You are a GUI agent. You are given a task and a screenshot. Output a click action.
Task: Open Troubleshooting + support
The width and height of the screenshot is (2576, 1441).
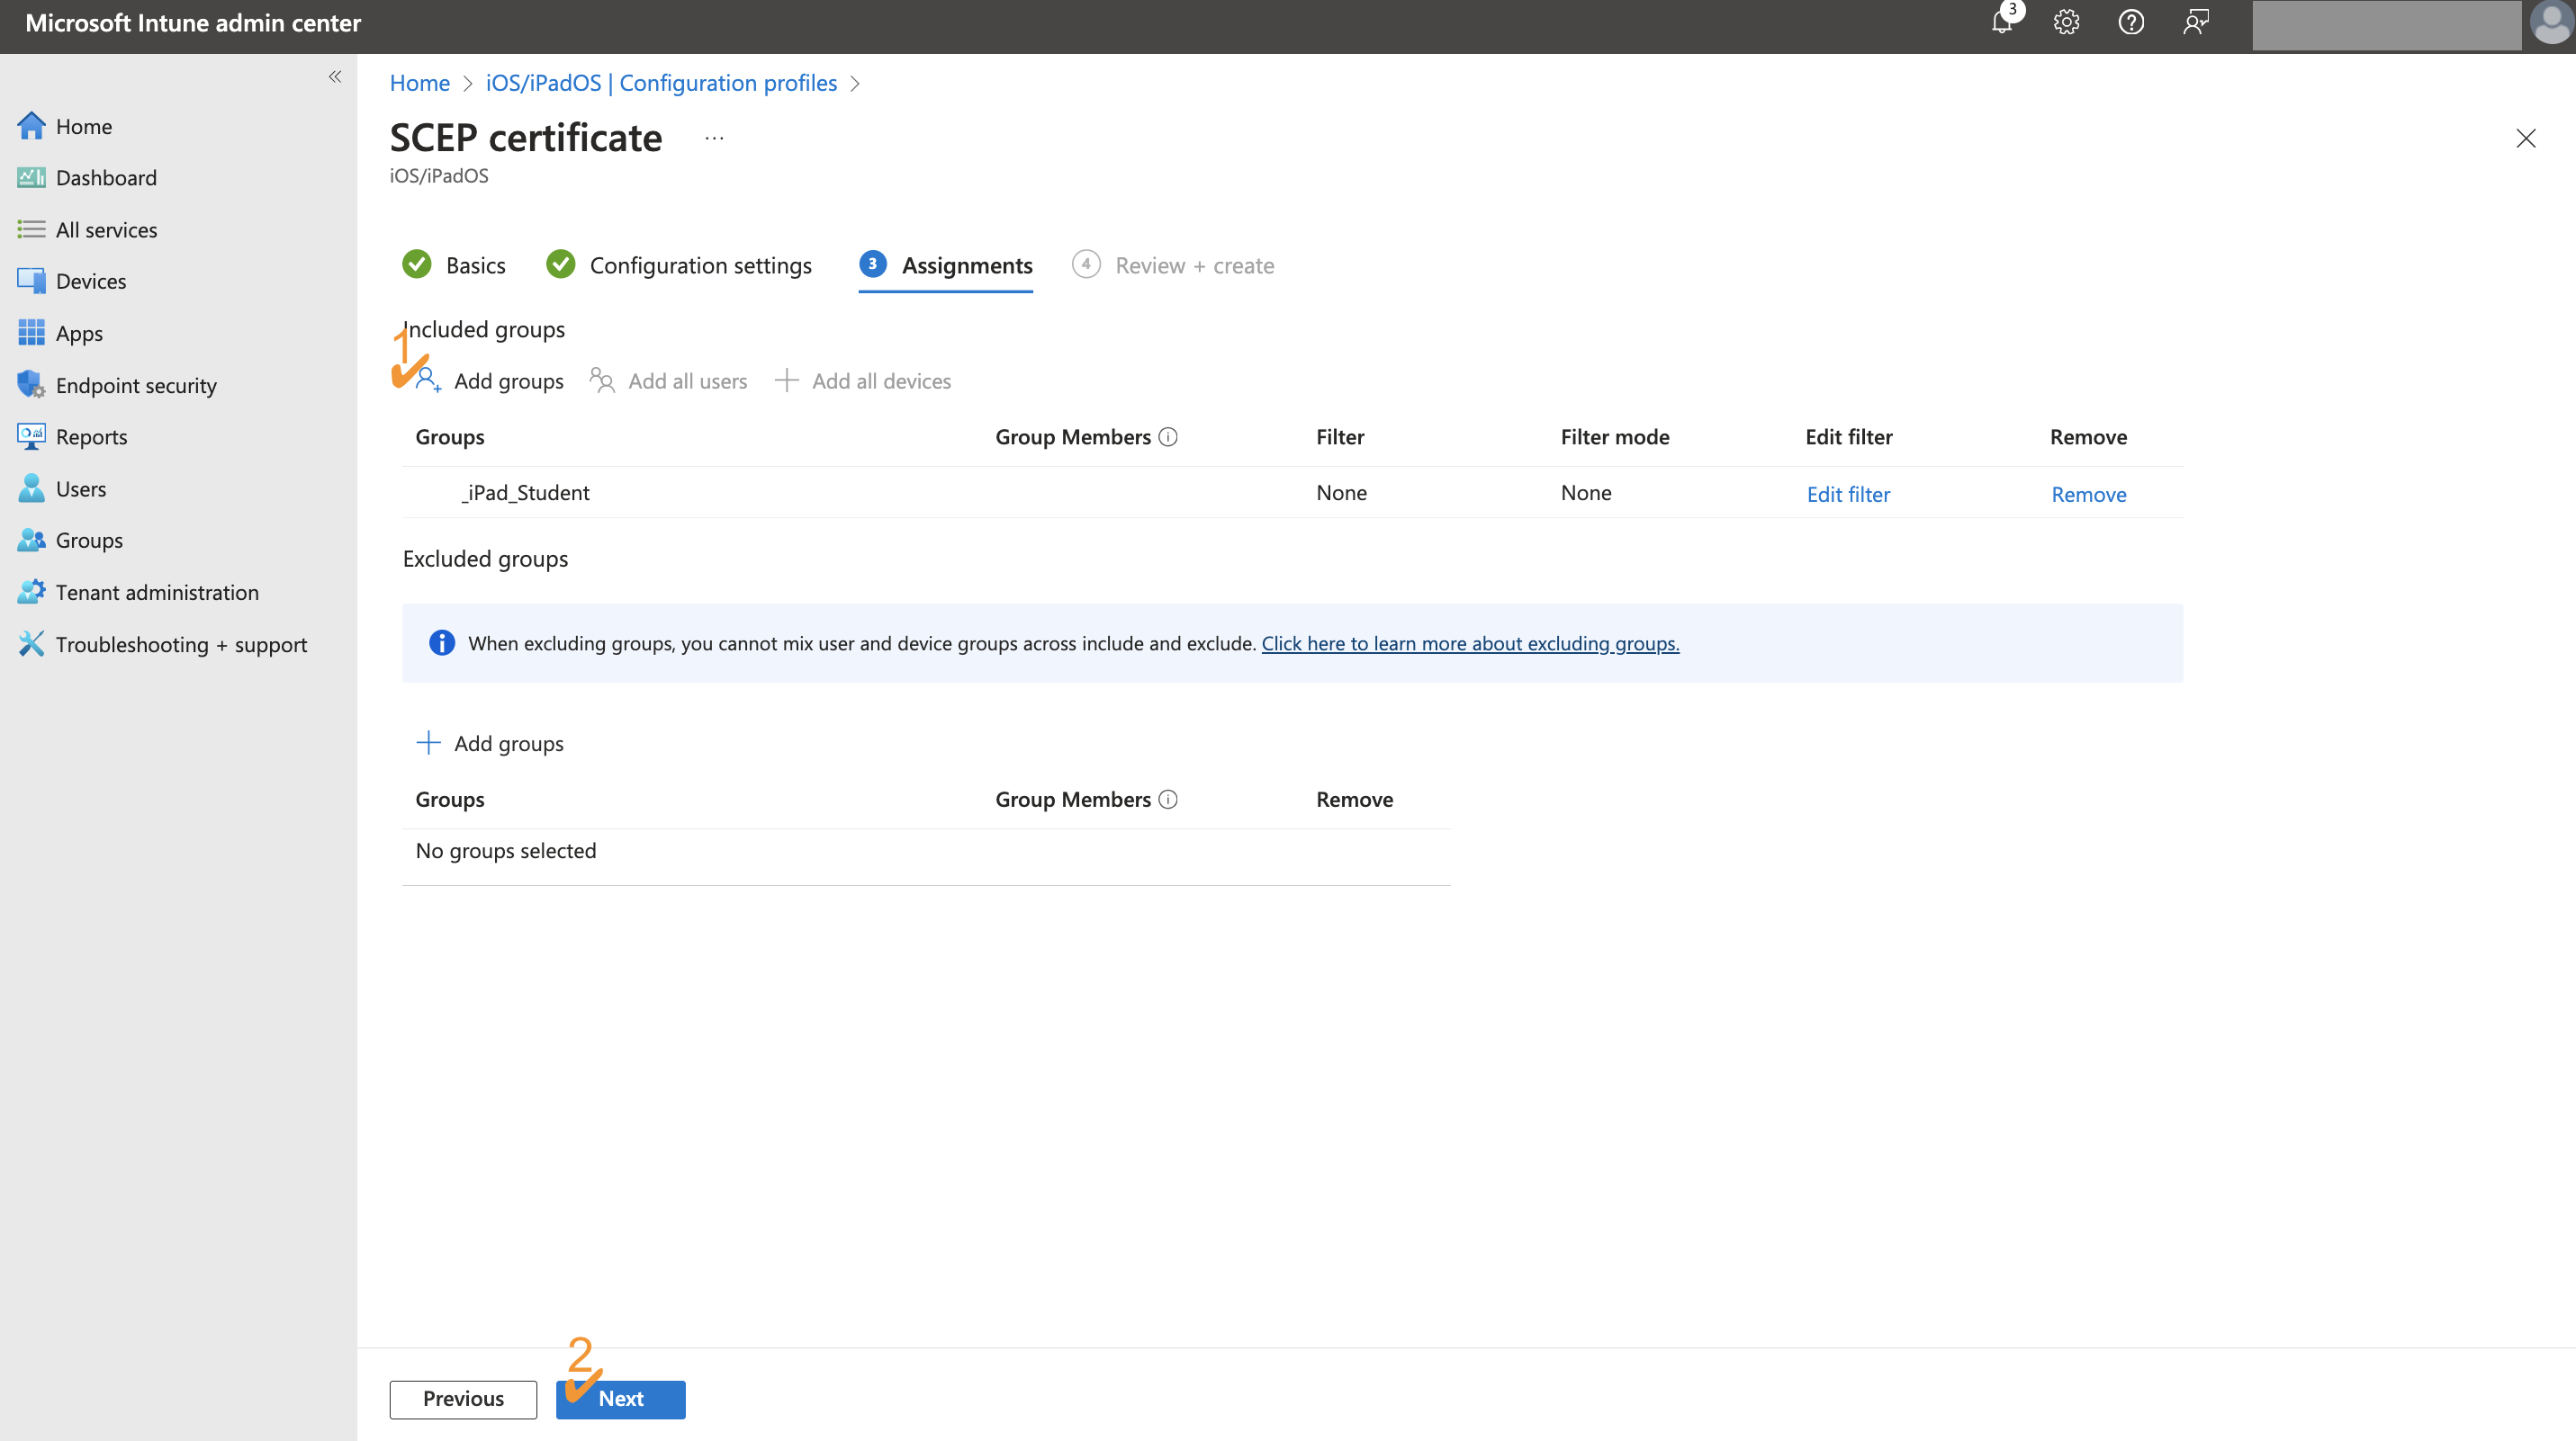pyautogui.click(x=181, y=645)
